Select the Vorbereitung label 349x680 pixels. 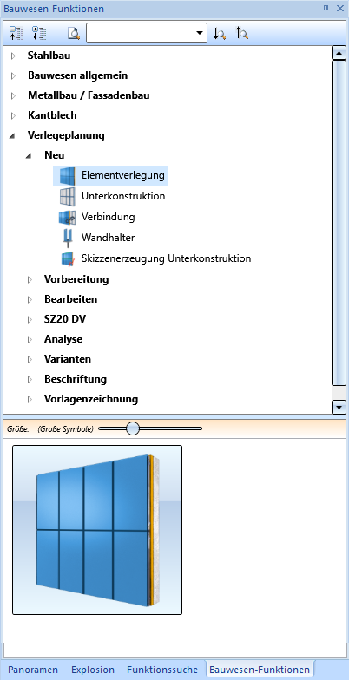[x=76, y=279]
